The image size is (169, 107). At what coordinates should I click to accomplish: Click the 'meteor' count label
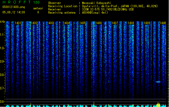(38, 8)
